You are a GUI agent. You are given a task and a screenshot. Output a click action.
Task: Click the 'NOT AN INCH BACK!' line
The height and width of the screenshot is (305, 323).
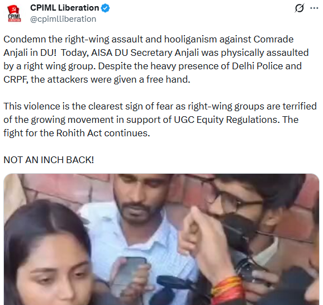pyautogui.click(x=49, y=160)
